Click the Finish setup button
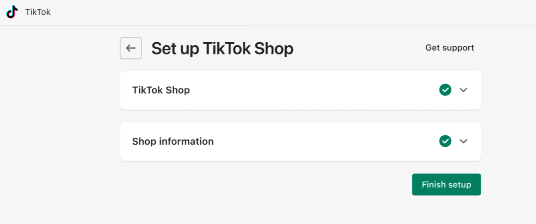Screen dimensions: 536x224 click(447, 185)
